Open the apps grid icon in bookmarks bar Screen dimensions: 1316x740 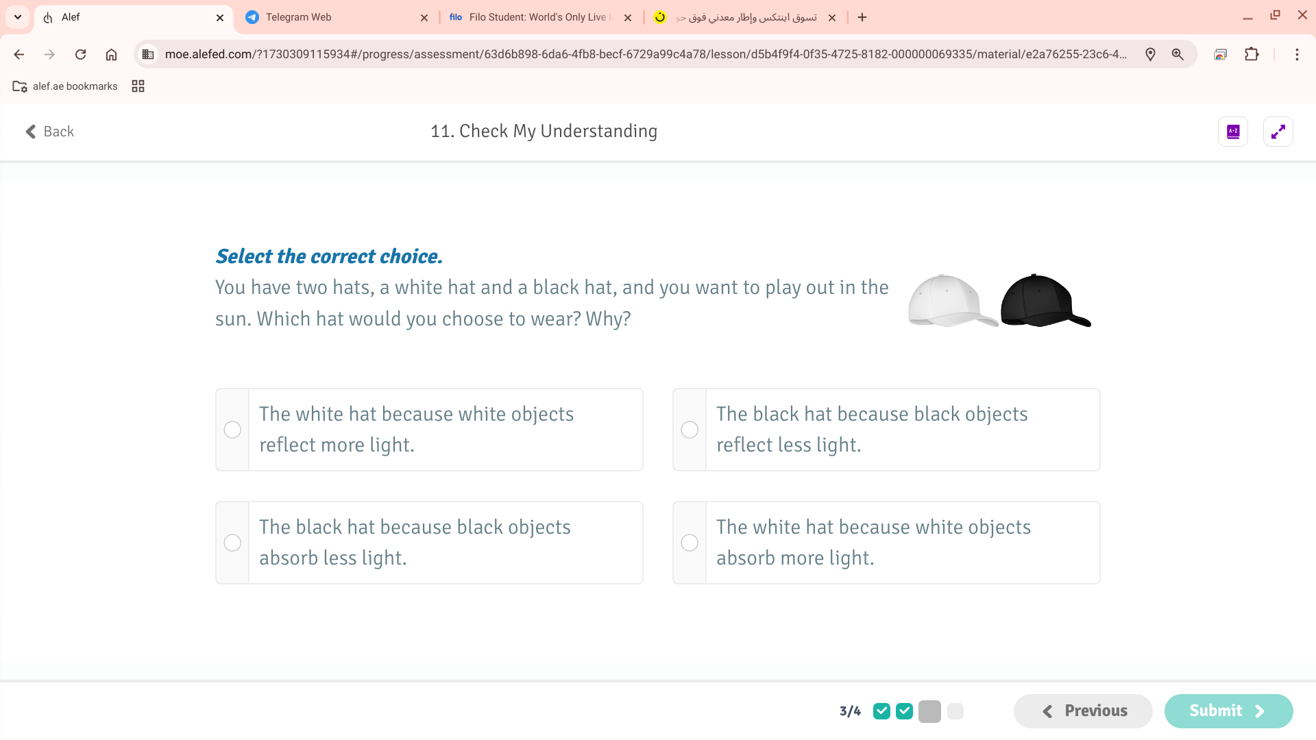coord(138,86)
